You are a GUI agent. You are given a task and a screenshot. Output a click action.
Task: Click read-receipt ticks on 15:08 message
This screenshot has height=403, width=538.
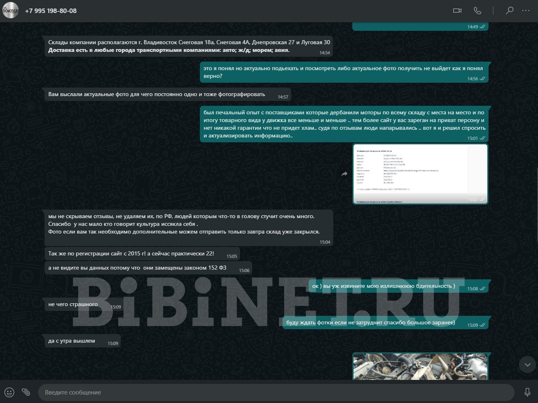click(482, 289)
